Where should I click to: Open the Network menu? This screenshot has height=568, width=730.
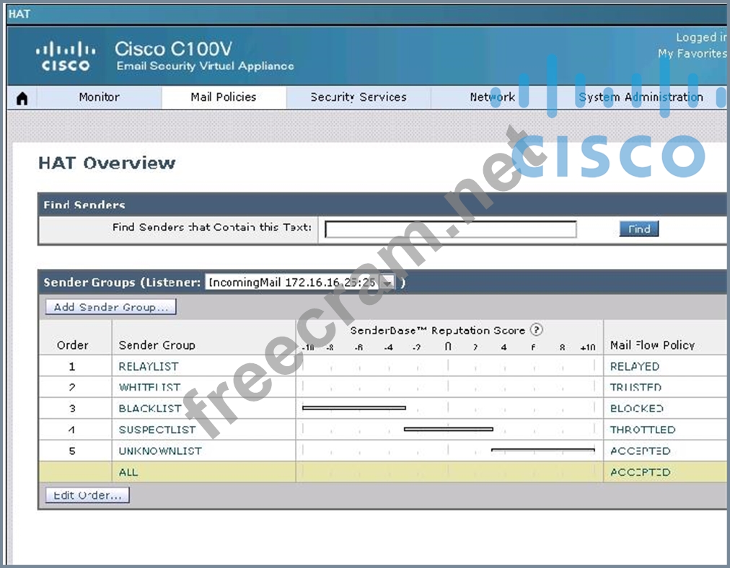pyautogui.click(x=492, y=97)
